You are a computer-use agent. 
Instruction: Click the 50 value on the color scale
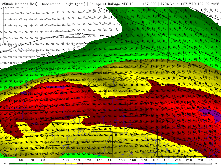click(x=10, y=160)
